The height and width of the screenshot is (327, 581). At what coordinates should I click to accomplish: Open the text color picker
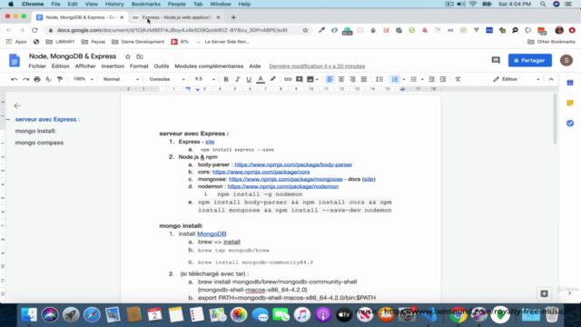261,79
